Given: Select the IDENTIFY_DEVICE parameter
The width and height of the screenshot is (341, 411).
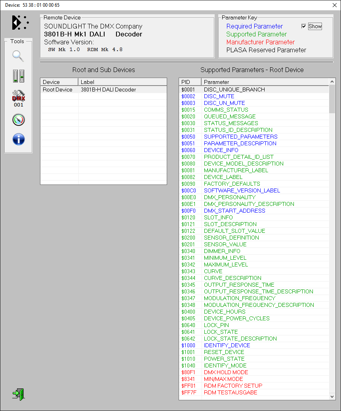Looking at the screenshot, I should [x=227, y=345].
